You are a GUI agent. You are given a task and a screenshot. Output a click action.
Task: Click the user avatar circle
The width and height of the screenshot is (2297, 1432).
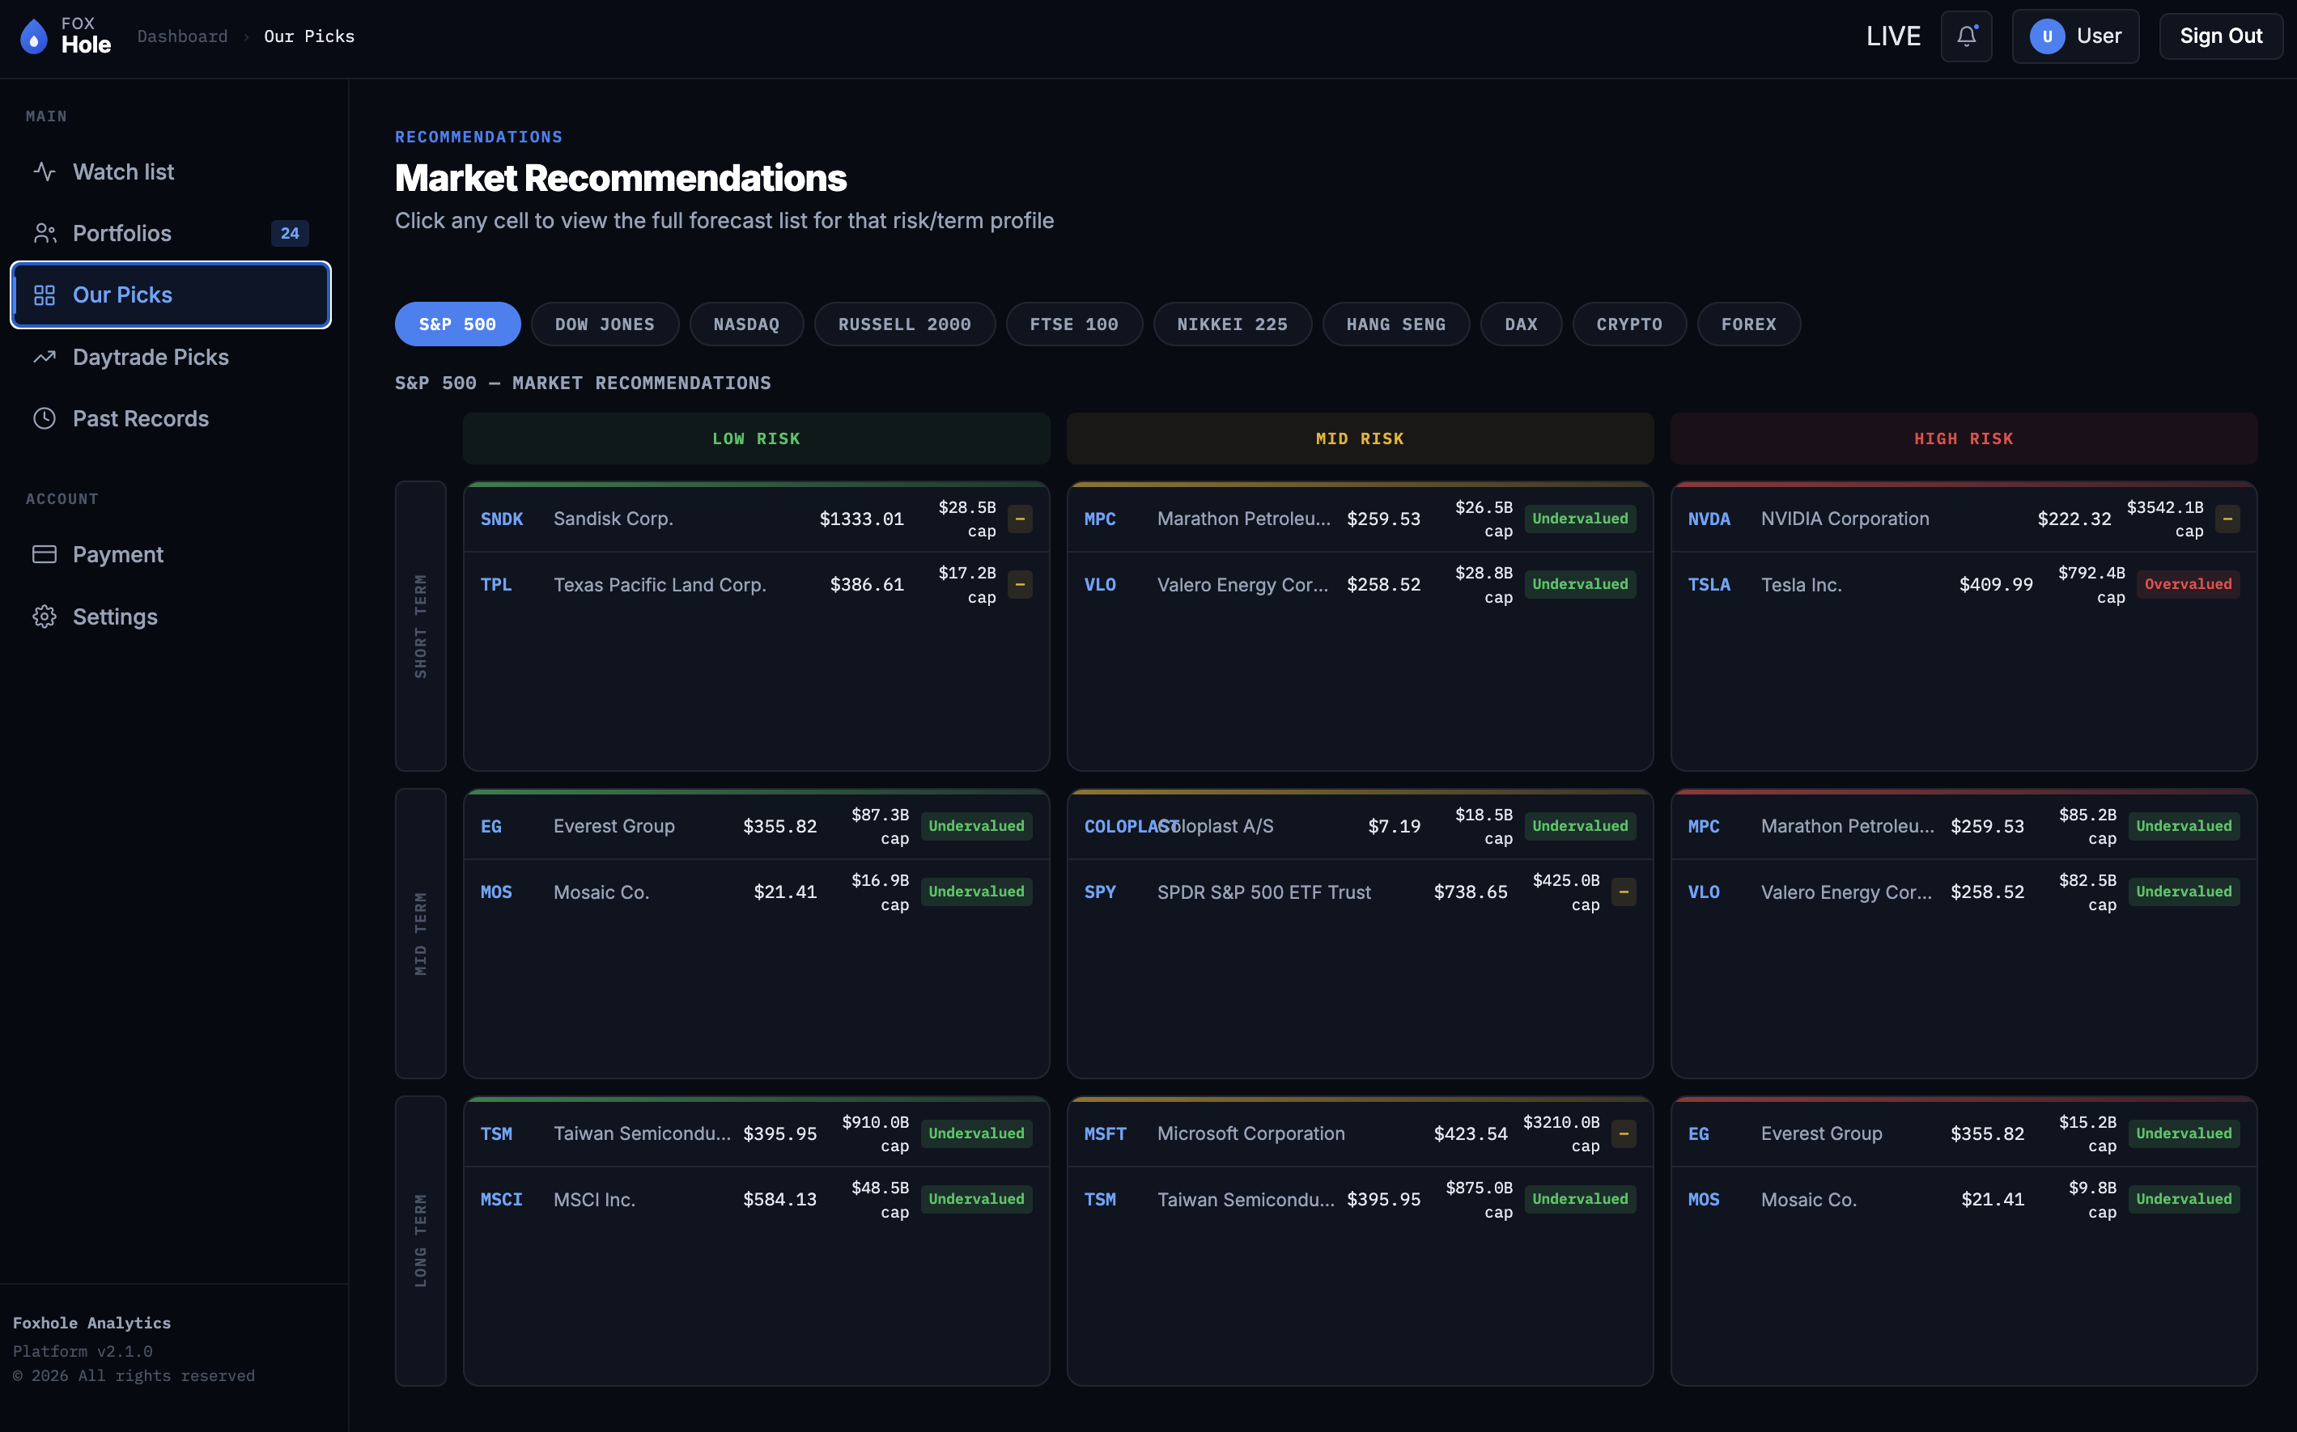point(2047,36)
